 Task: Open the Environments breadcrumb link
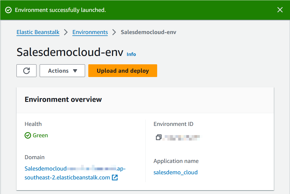pyautogui.click(x=90, y=32)
